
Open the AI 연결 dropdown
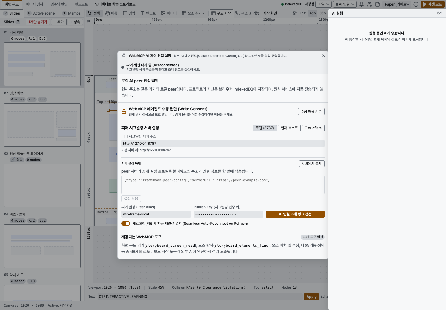(x=345, y=4)
